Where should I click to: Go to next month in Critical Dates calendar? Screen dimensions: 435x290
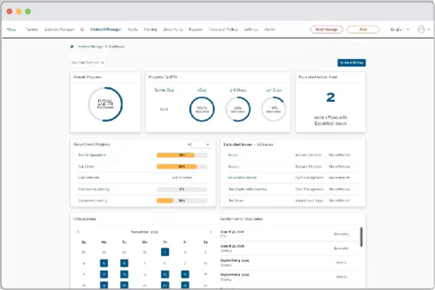click(211, 232)
